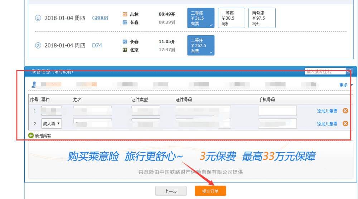Focus the passenger name search field
The image size is (358, 199).
click(325, 71)
